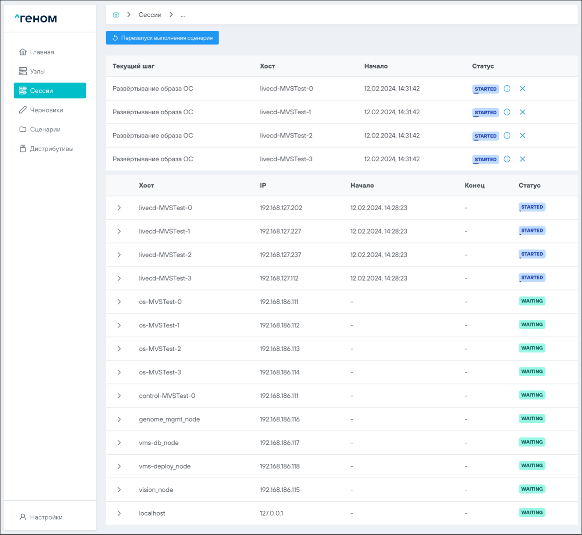Screen dimensions: 582x535
Task: Click the Геном logo
Action: click(x=36, y=18)
